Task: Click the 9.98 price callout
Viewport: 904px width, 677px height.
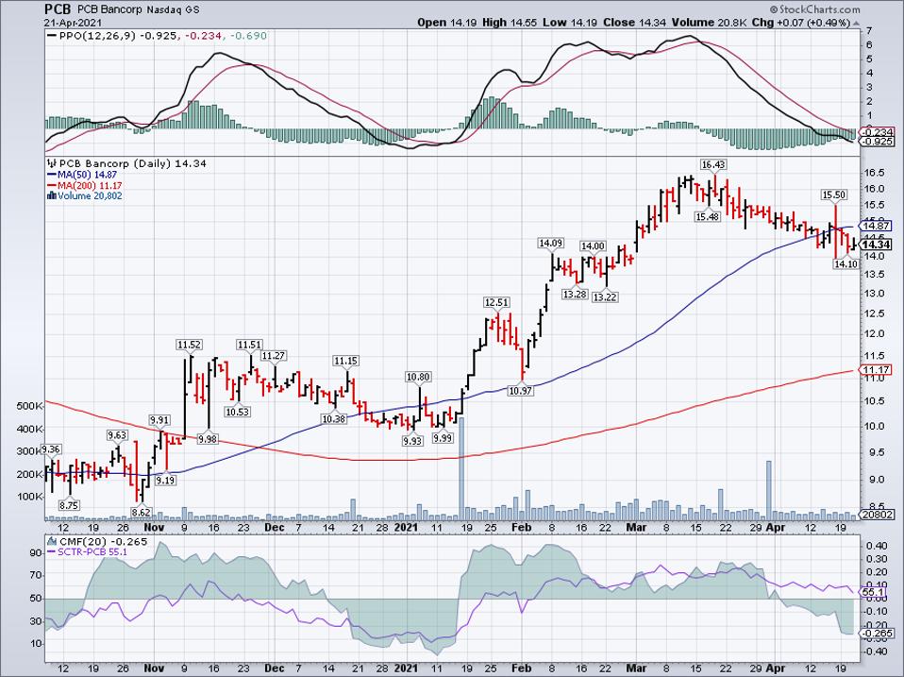Action: 208,439
